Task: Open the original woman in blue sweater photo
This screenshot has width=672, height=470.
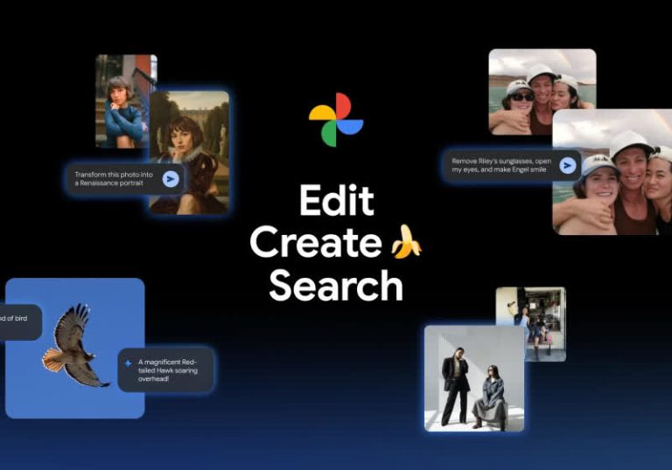Action: point(122,101)
